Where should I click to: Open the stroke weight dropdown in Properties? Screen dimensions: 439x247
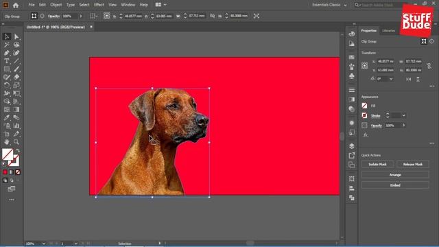[404, 115]
